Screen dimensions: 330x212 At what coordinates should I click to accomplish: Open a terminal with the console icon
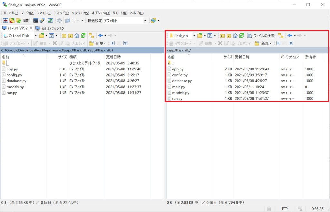[36, 20]
